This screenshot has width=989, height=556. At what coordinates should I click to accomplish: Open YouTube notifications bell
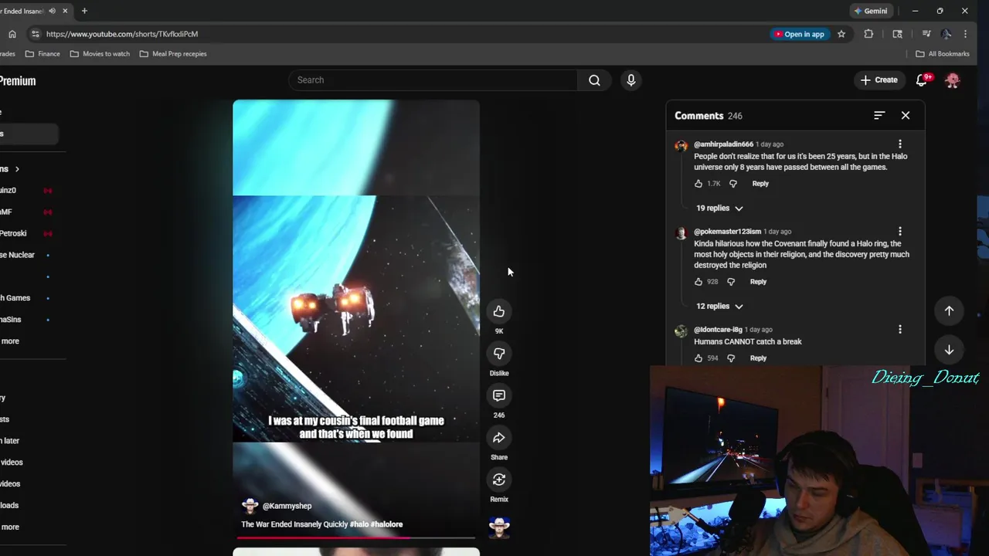pos(921,80)
